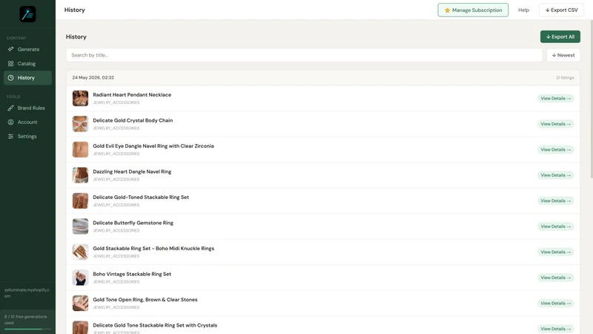Go to the Catalog section
593x334 pixels.
(27, 64)
